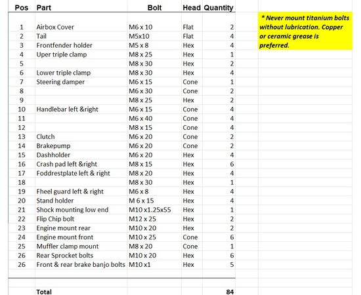The image size is (361, 295).
Task: Select the Head column header
Action: pos(192,8)
